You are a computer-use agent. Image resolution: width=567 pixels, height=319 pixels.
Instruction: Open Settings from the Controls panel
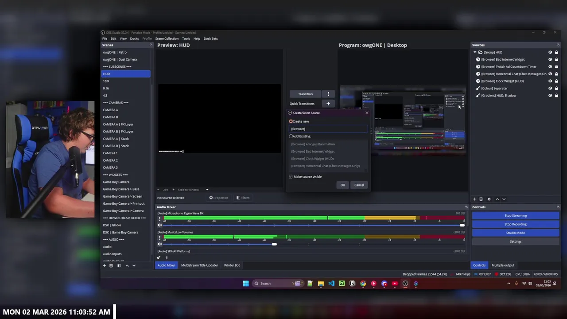click(x=516, y=241)
